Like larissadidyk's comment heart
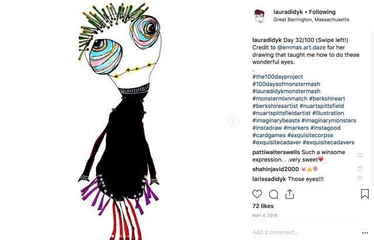 [360, 179]
